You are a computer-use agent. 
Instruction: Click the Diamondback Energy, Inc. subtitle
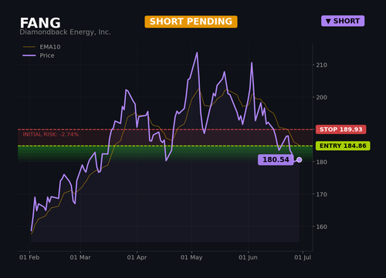pyautogui.click(x=65, y=32)
